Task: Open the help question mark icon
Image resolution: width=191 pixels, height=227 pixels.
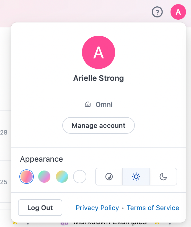Action: [157, 12]
